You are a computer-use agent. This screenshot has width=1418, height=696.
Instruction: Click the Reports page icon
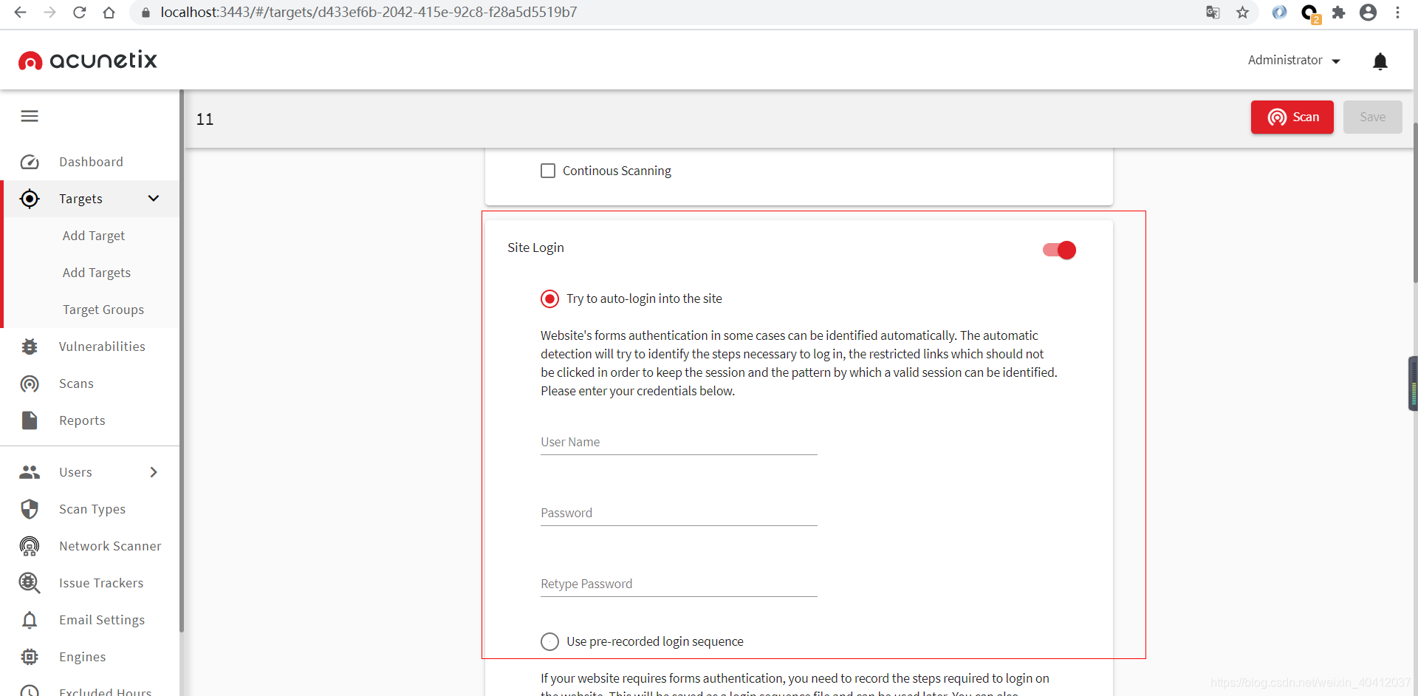[29, 420]
